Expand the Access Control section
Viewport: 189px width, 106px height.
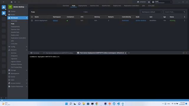(x=27, y=83)
